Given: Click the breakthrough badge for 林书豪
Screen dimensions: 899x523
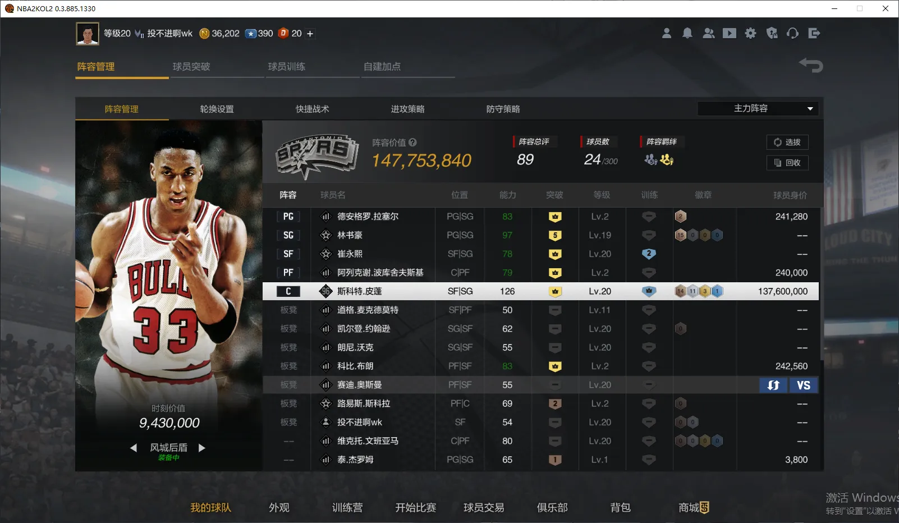Looking at the screenshot, I should pos(555,235).
